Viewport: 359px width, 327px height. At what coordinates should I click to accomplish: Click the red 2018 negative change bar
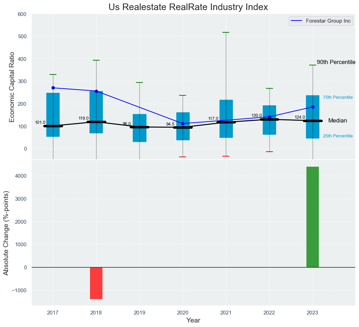tap(96, 283)
